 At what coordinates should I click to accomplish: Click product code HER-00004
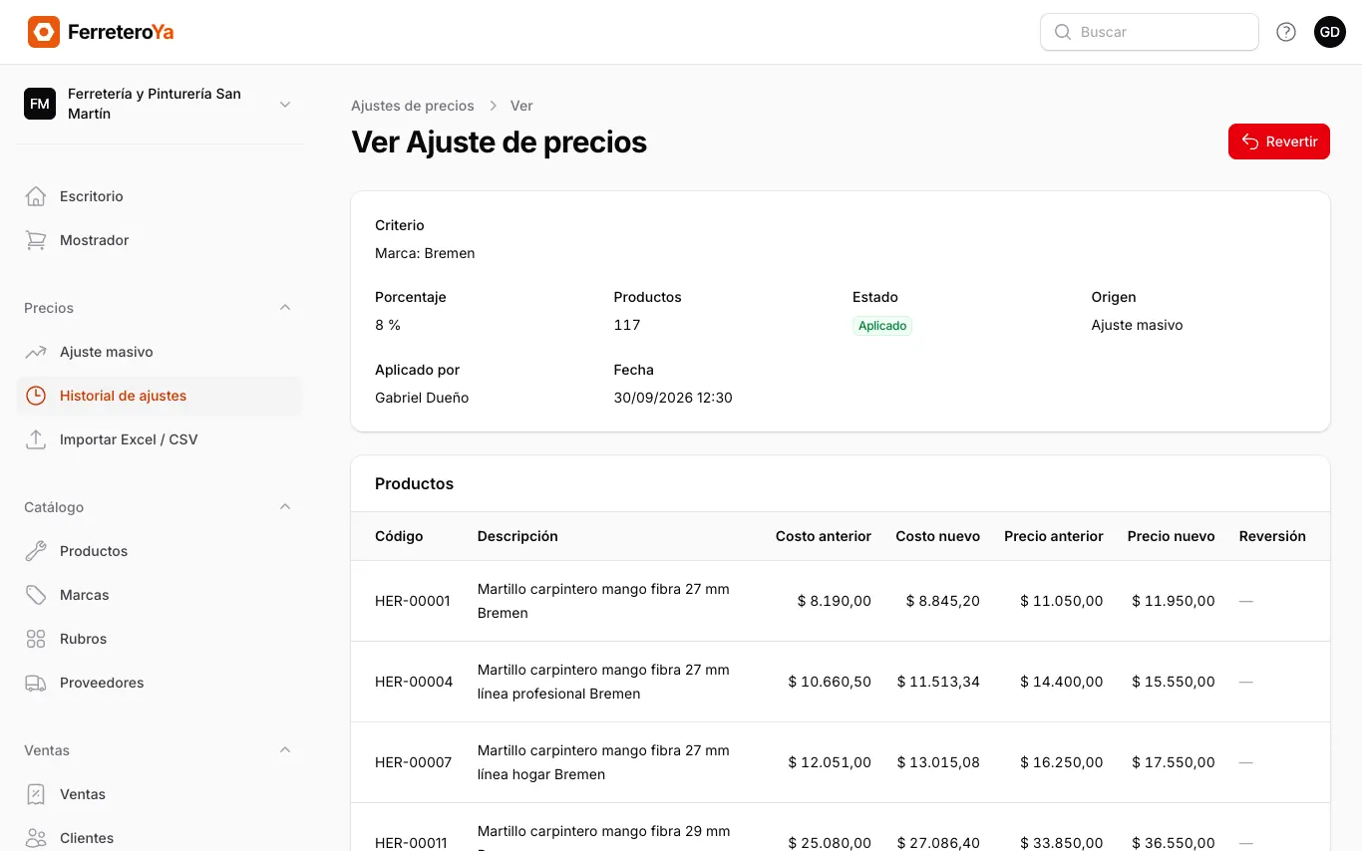pyautogui.click(x=414, y=682)
